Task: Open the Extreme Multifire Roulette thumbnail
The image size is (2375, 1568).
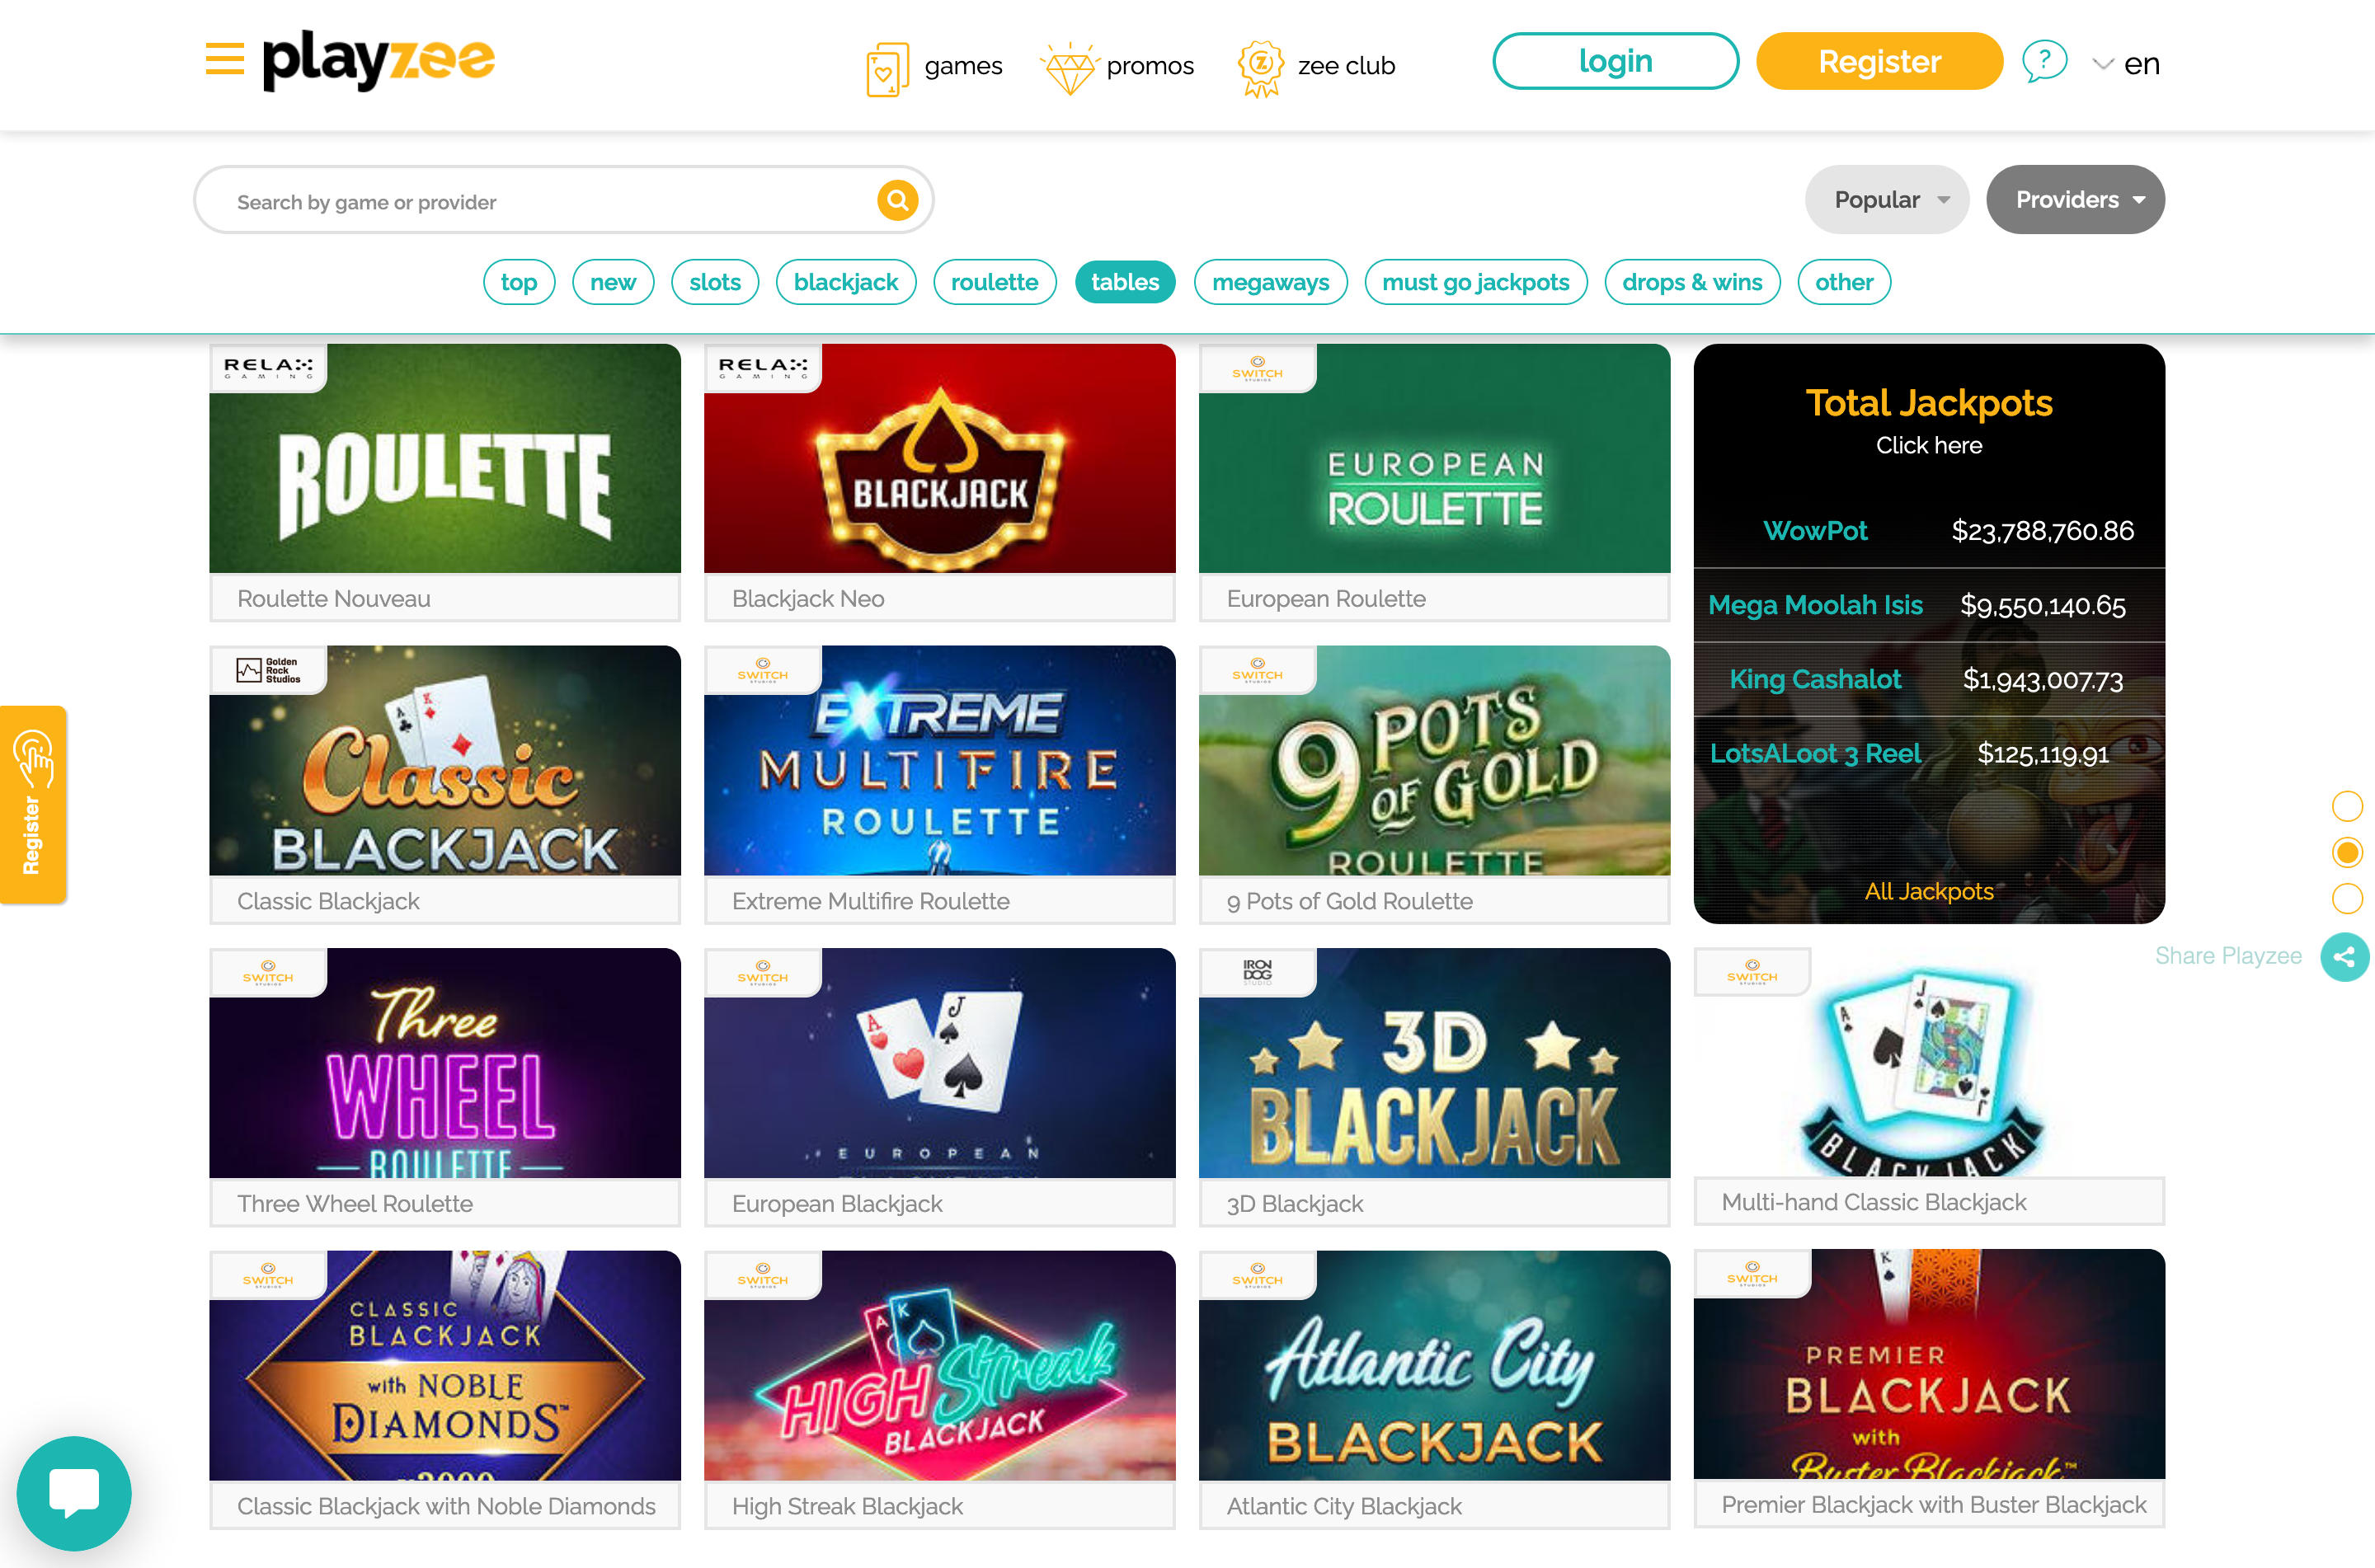Action: tap(939, 761)
